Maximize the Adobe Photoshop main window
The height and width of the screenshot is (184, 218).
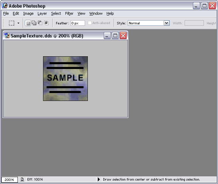pos(204,6)
